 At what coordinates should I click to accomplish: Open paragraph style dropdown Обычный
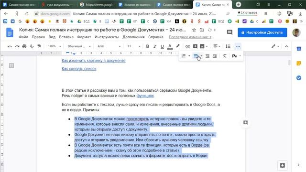(79, 46)
